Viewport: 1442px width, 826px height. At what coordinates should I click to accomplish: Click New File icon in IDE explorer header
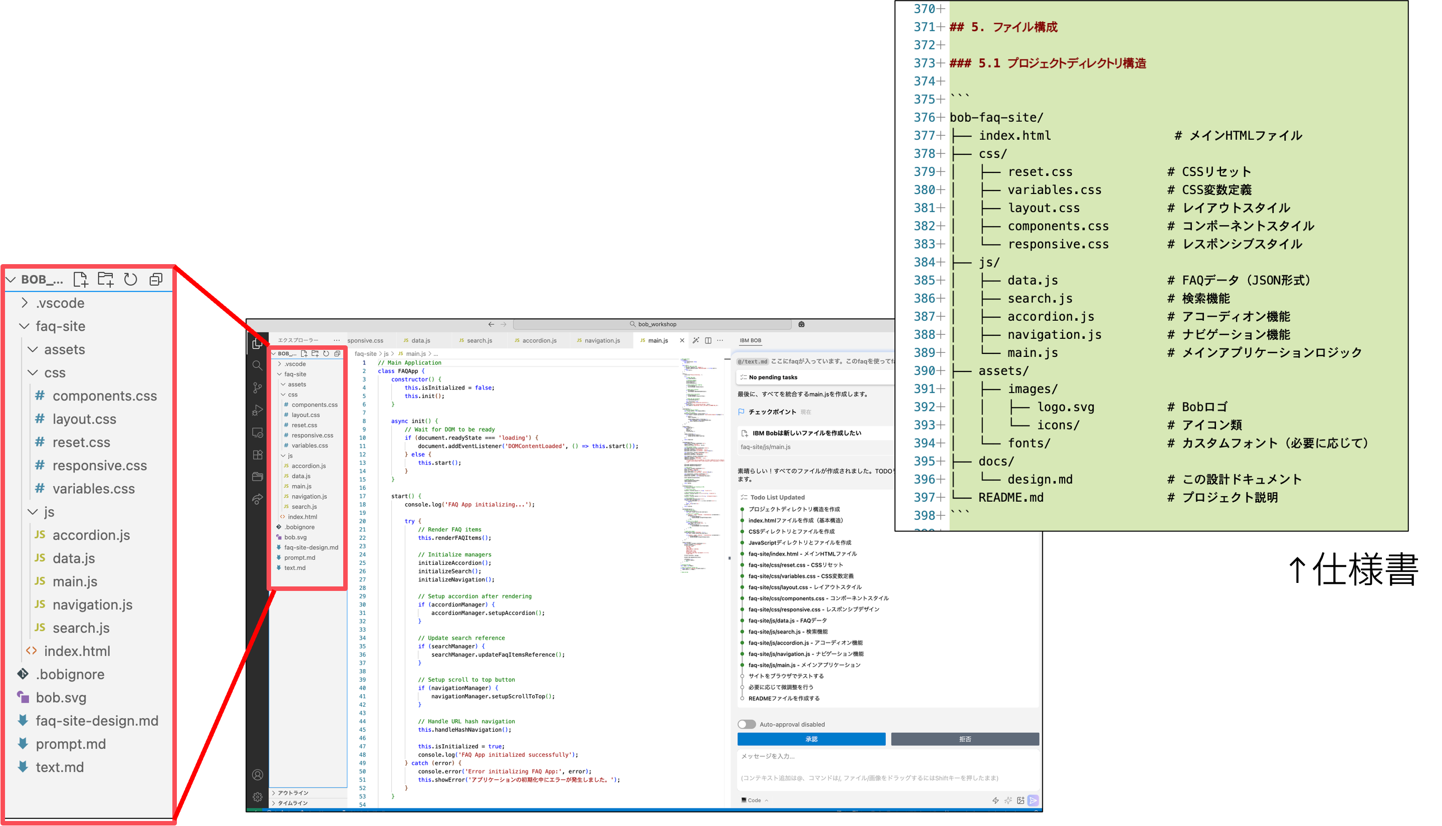click(304, 353)
